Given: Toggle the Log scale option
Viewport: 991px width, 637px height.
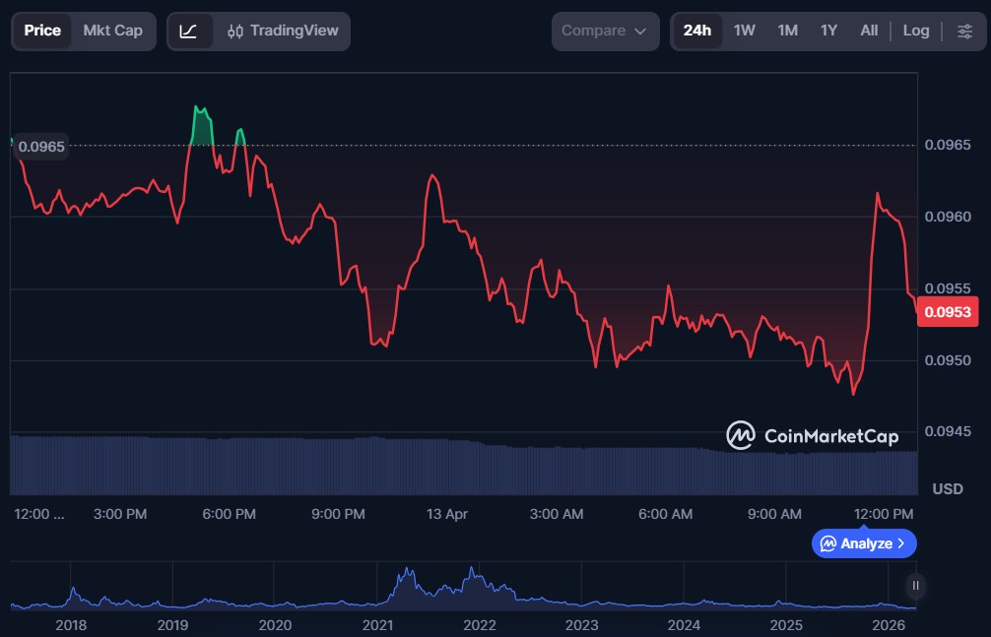Looking at the screenshot, I should 915,31.
